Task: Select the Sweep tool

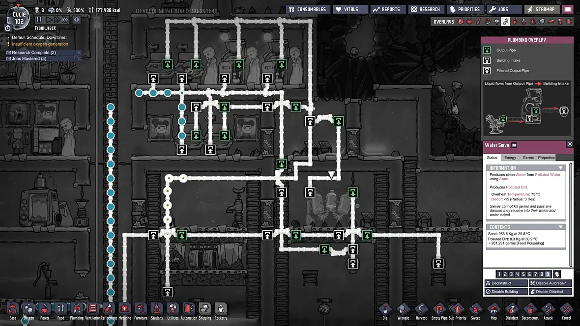Action: (476, 312)
